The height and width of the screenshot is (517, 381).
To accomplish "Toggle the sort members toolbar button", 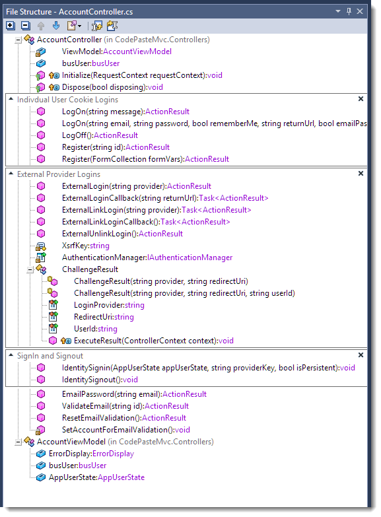I will [97, 25].
